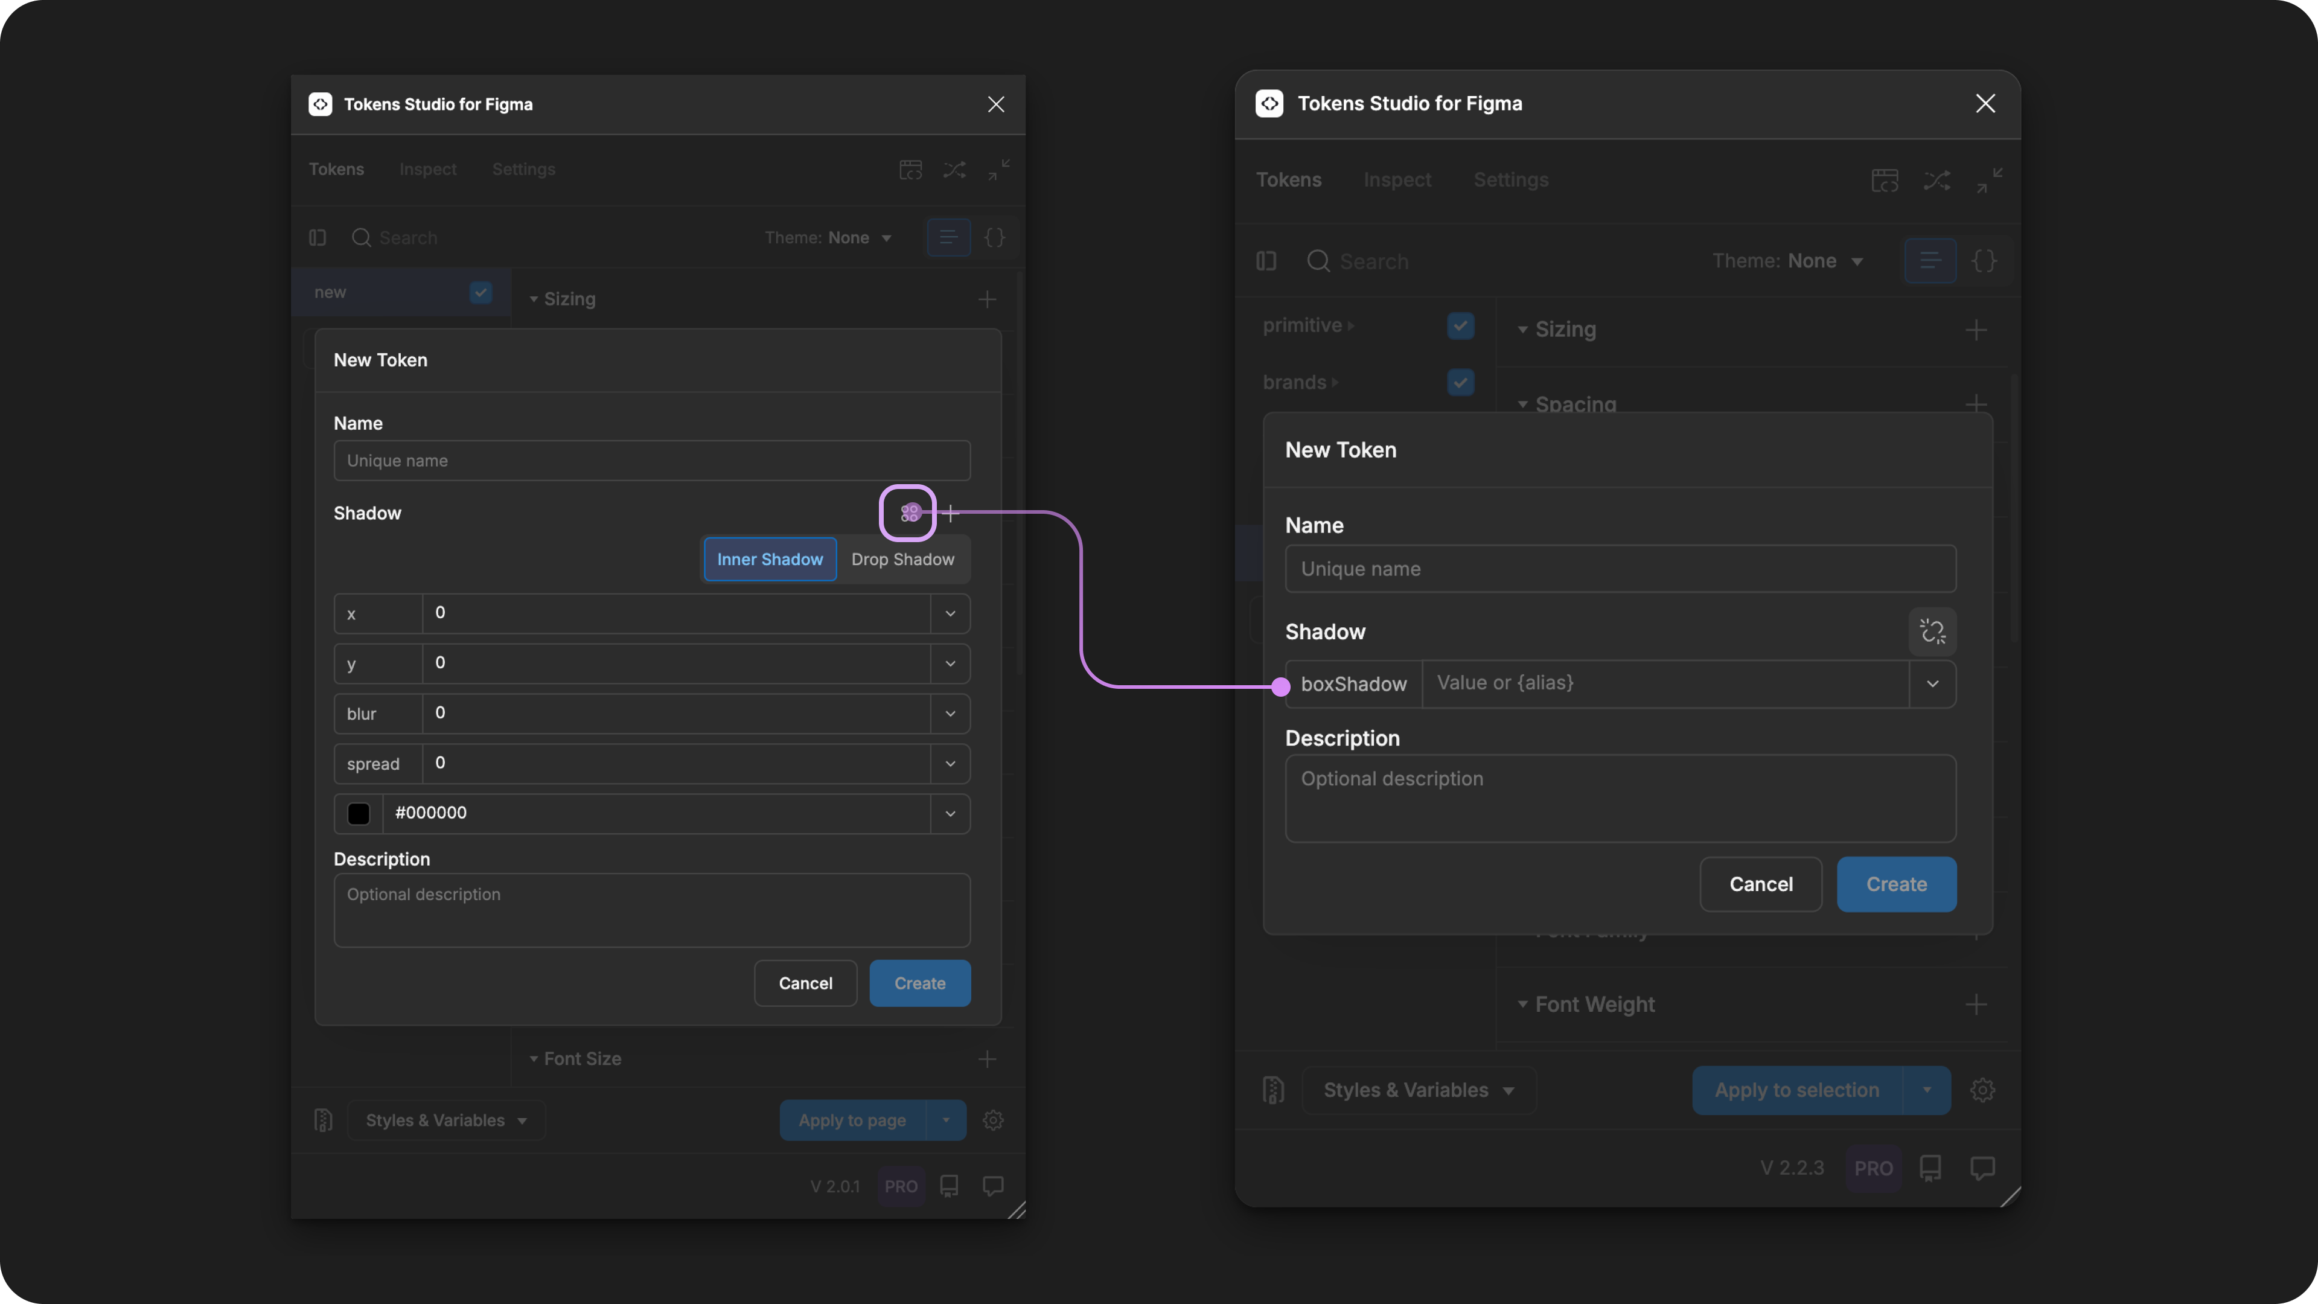The image size is (2318, 1304).
Task: Click Create in right New Token dialog
Action: (x=1896, y=884)
